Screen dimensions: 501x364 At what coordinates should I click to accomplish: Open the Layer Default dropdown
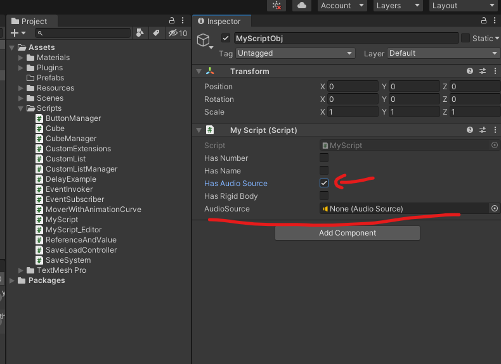point(444,53)
